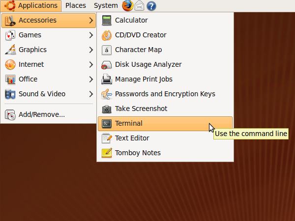The height and width of the screenshot is (221, 295).
Task: Click the Accessories scissors icon
Action: pos(10,20)
